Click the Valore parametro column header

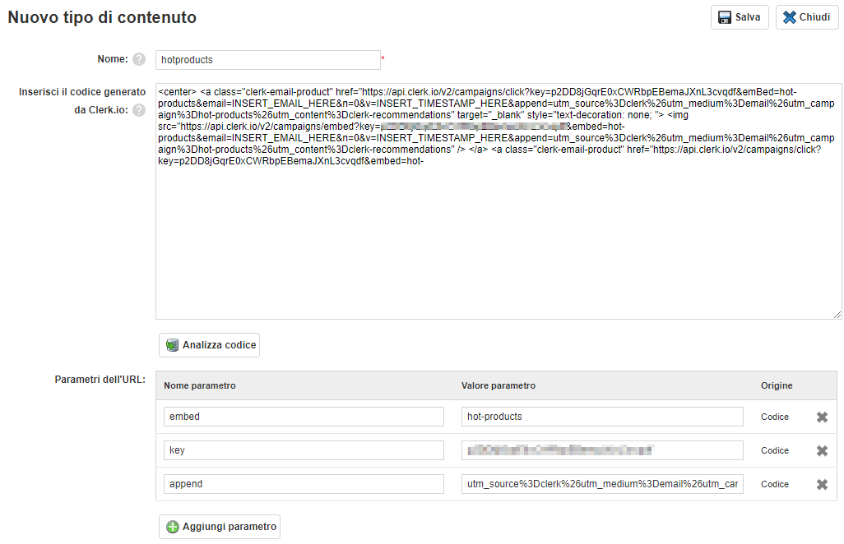tap(498, 385)
